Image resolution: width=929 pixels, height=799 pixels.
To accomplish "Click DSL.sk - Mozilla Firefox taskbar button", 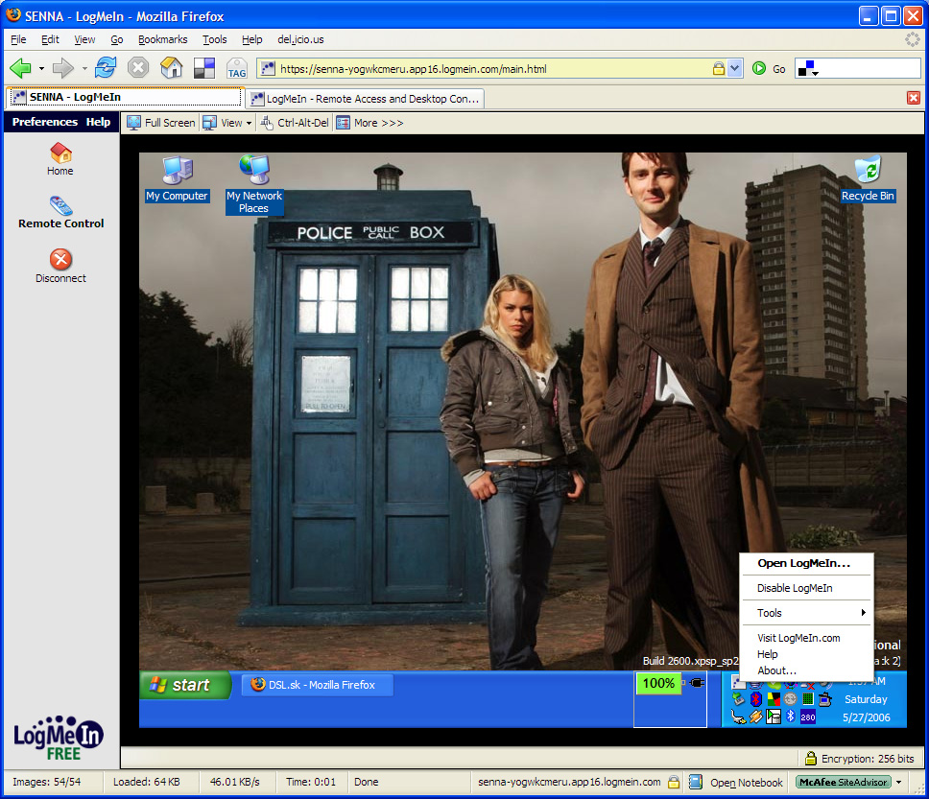I will coord(318,685).
